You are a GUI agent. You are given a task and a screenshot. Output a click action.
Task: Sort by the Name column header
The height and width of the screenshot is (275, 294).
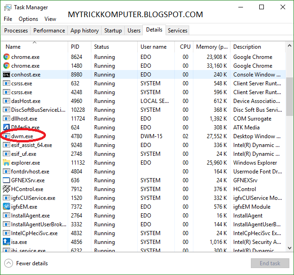click(x=34, y=47)
